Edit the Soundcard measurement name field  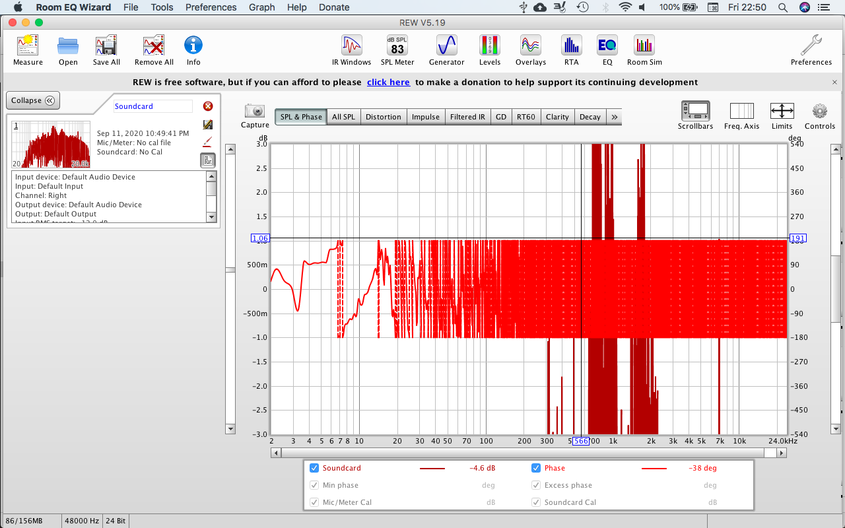pos(153,106)
